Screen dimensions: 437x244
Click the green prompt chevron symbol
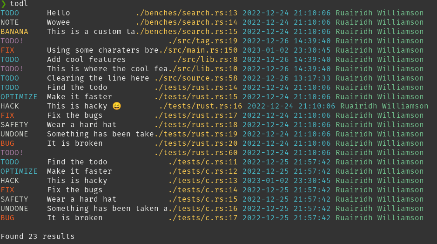(4, 4)
